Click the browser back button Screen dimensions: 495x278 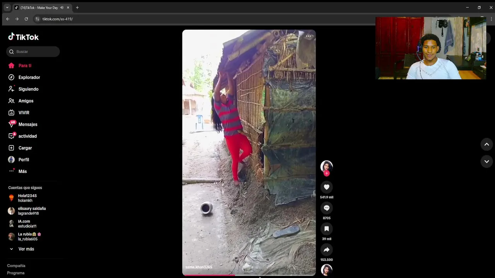pos(8,19)
